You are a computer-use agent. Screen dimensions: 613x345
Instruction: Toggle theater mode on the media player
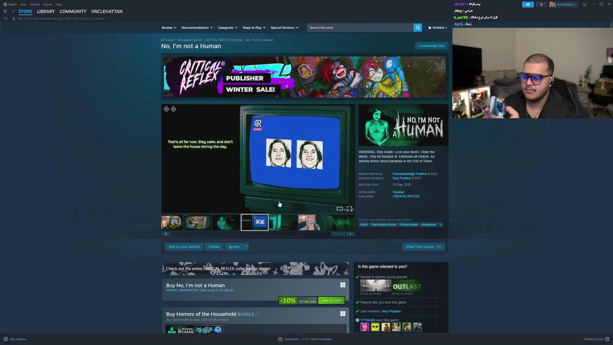pyautogui.click(x=340, y=208)
